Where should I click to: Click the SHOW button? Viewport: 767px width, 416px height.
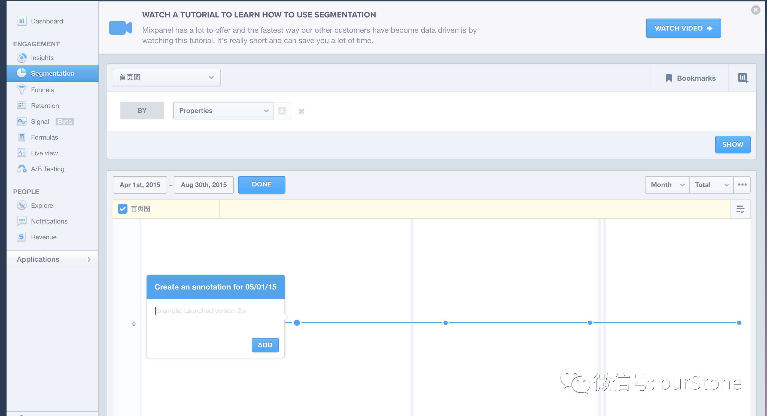[733, 144]
